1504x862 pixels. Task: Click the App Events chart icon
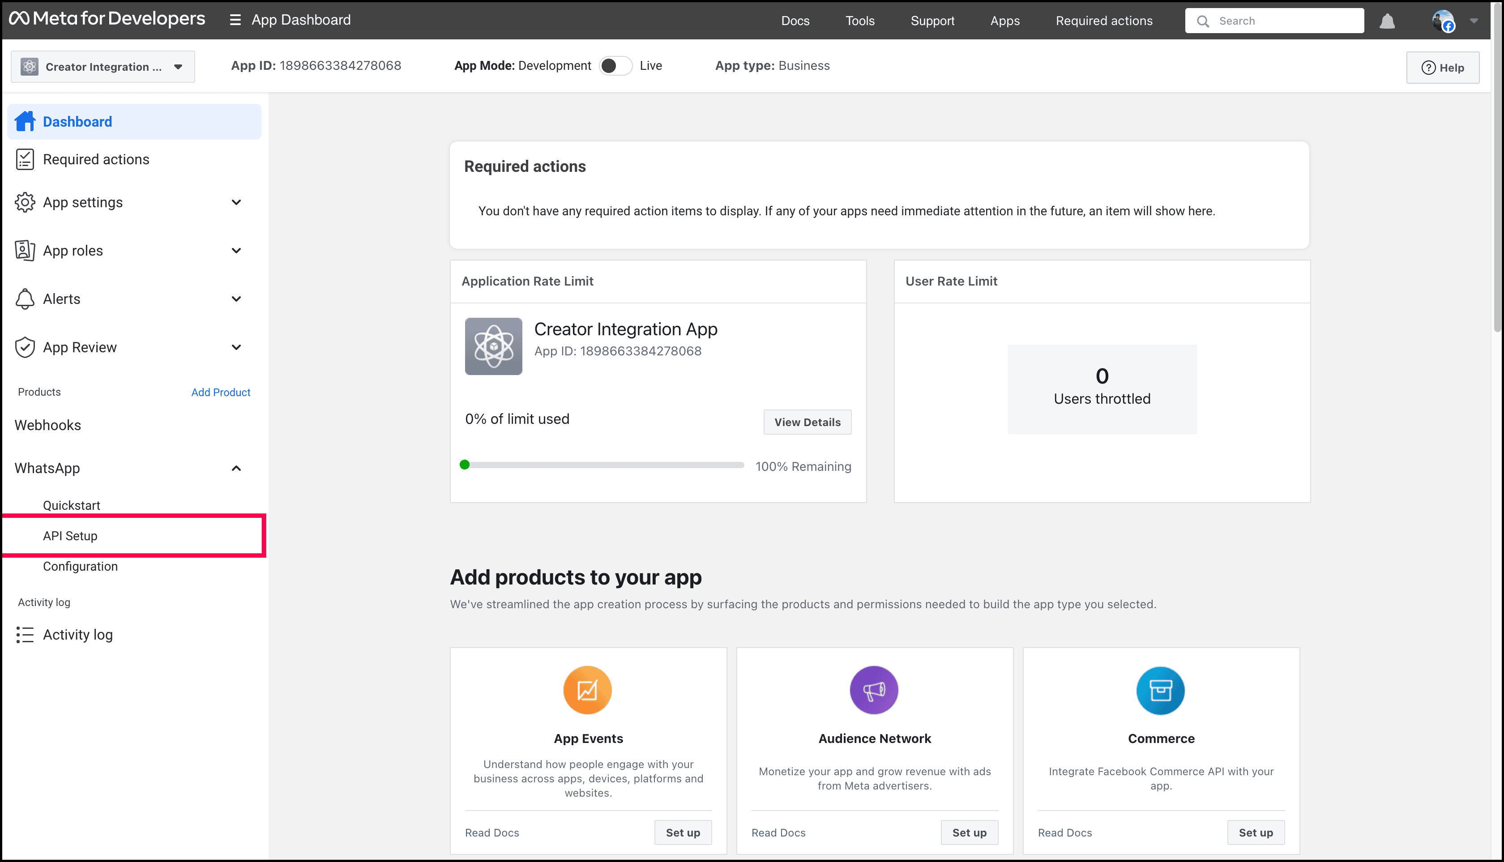click(x=587, y=690)
